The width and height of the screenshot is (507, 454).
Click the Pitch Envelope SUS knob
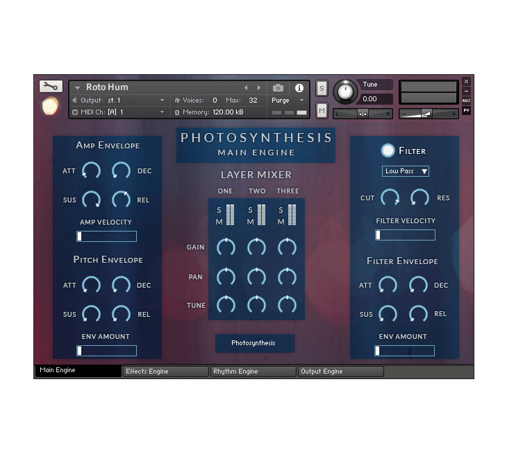[91, 314]
